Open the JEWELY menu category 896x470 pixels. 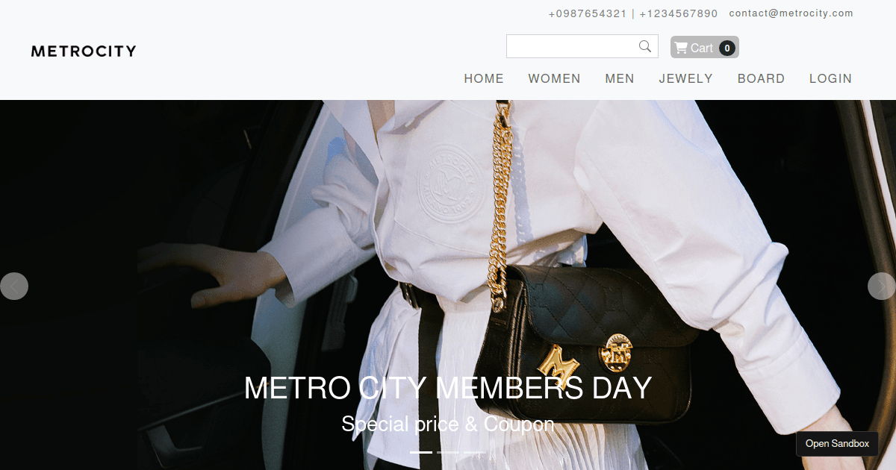685,78
